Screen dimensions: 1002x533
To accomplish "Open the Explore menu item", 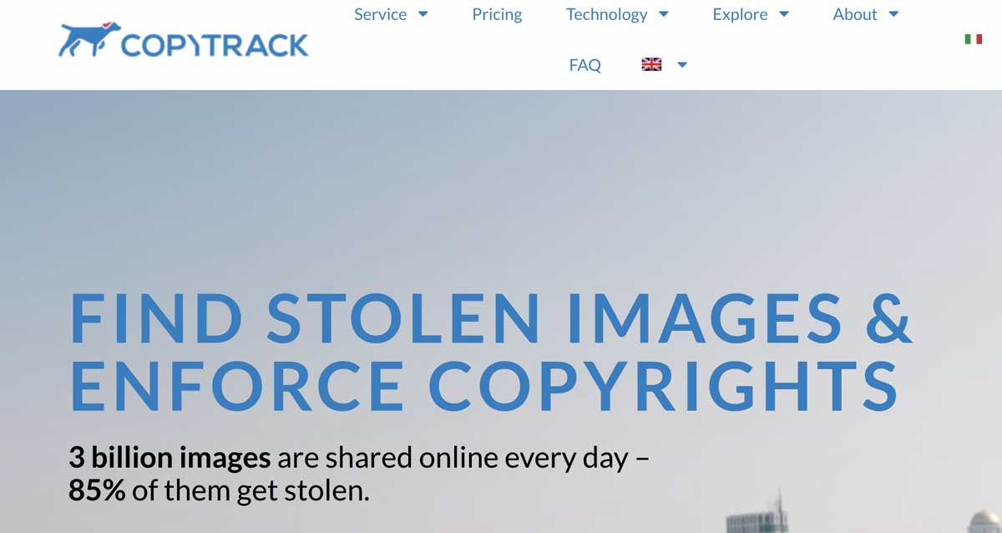I will pos(740,14).
